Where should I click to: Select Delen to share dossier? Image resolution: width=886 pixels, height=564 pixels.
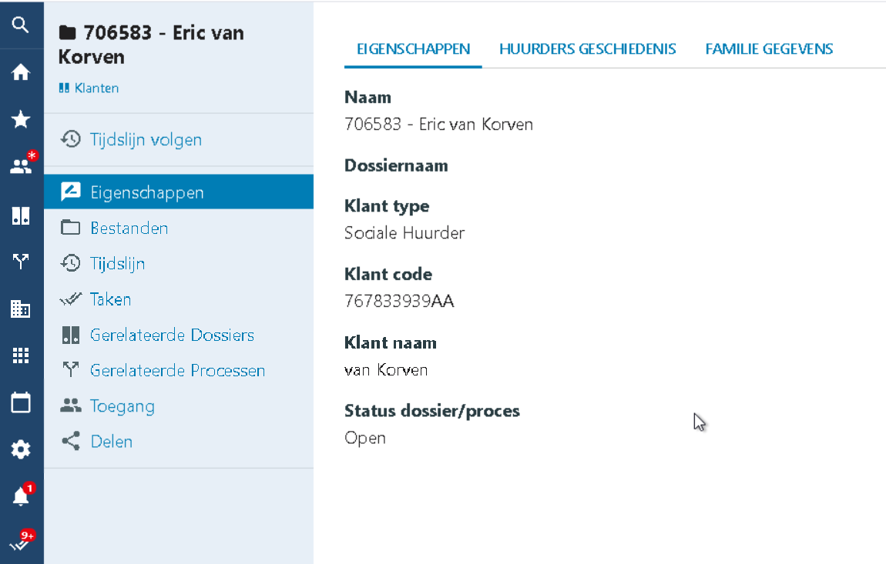111,442
